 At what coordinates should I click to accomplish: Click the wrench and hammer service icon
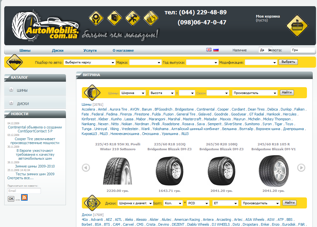133,18
